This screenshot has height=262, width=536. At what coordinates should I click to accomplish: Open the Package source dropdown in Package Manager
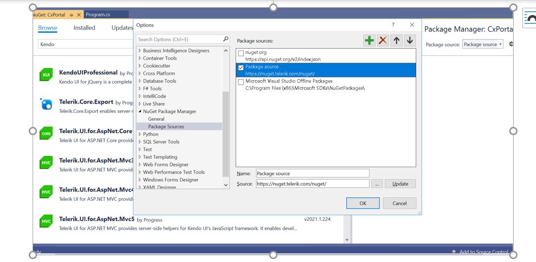482,44
